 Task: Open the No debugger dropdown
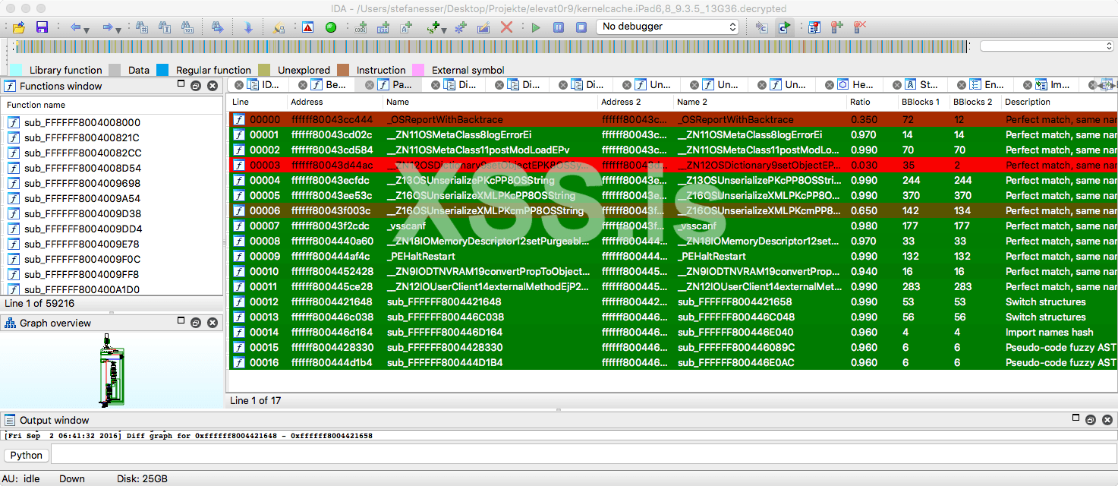666,27
